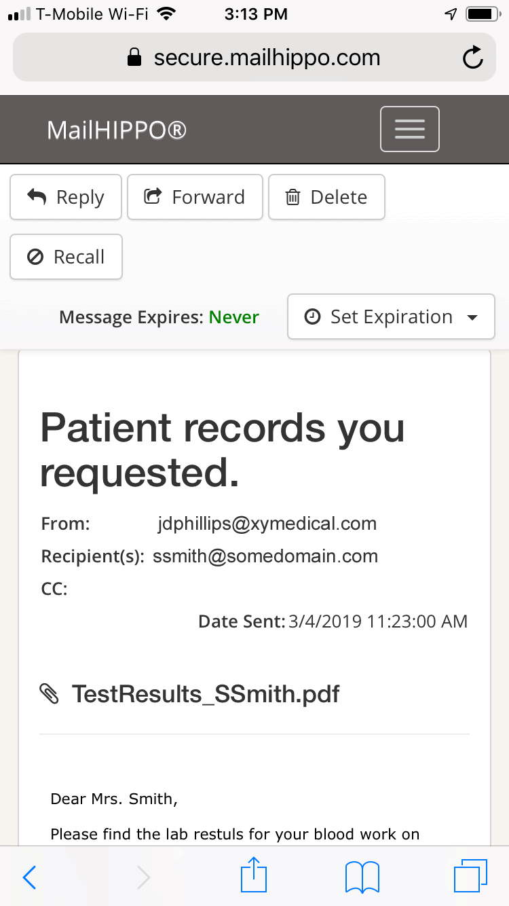
Task: Recall the sent message
Action: coord(66,257)
